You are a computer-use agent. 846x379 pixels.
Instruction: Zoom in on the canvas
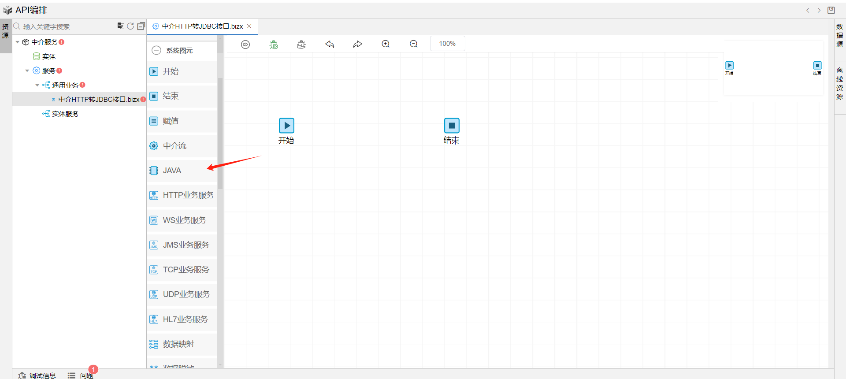[386, 44]
